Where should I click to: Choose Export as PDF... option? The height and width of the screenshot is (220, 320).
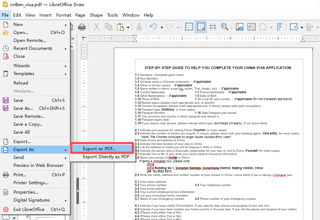(x=102, y=149)
